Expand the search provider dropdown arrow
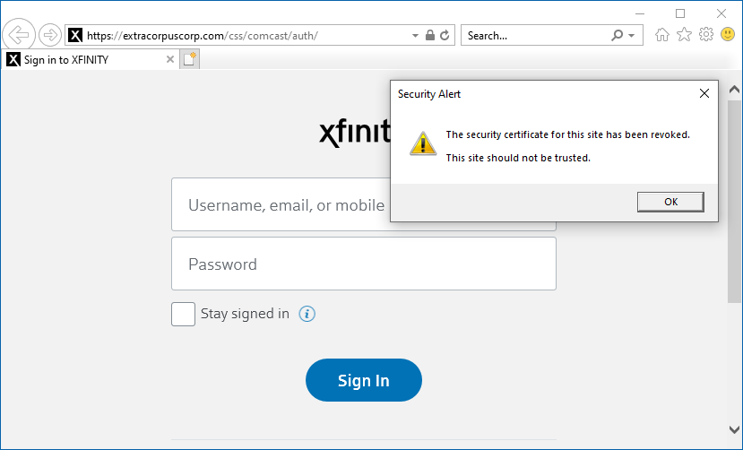743x450 pixels. pyautogui.click(x=631, y=36)
